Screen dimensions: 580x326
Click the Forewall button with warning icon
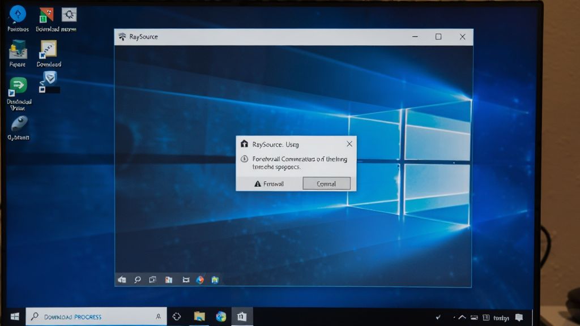269,184
